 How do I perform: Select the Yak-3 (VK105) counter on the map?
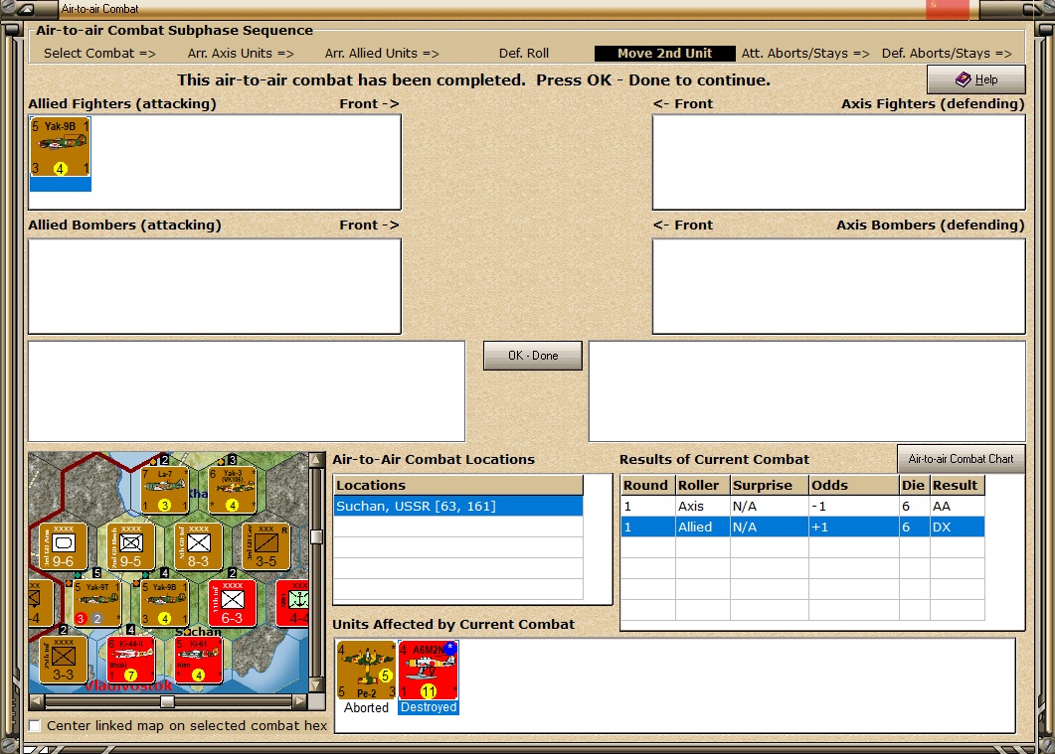[x=232, y=490]
